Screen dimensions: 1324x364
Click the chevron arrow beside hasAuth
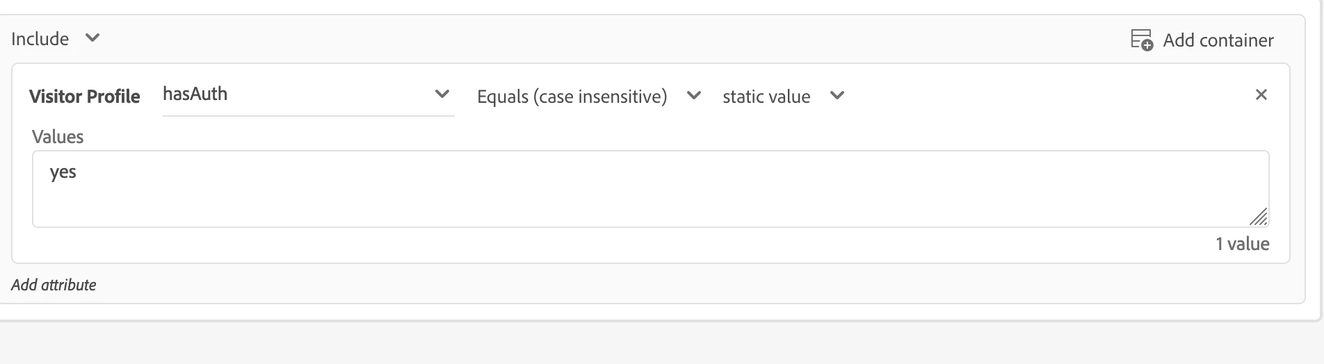pyautogui.click(x=442, y=94)
